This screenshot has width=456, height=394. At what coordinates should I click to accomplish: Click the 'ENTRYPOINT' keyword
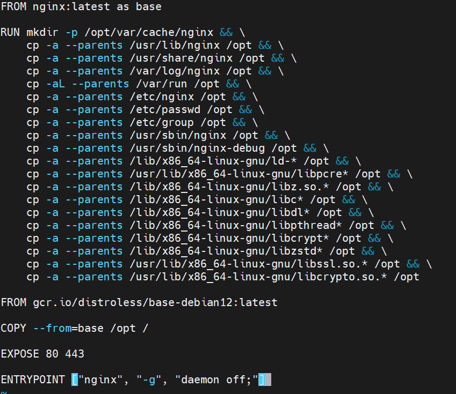click(x=33, y=380)
